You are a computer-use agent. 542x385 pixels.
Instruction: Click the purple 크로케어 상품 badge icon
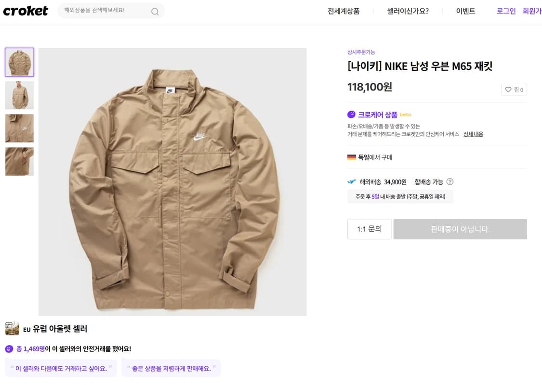tap(351, 115)
